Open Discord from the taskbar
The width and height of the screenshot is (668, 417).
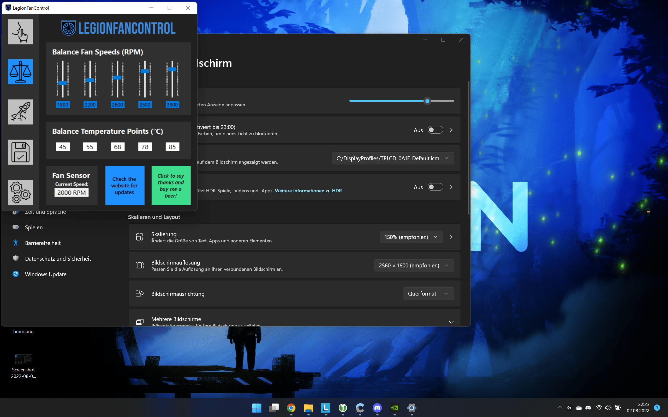(377, 408)
